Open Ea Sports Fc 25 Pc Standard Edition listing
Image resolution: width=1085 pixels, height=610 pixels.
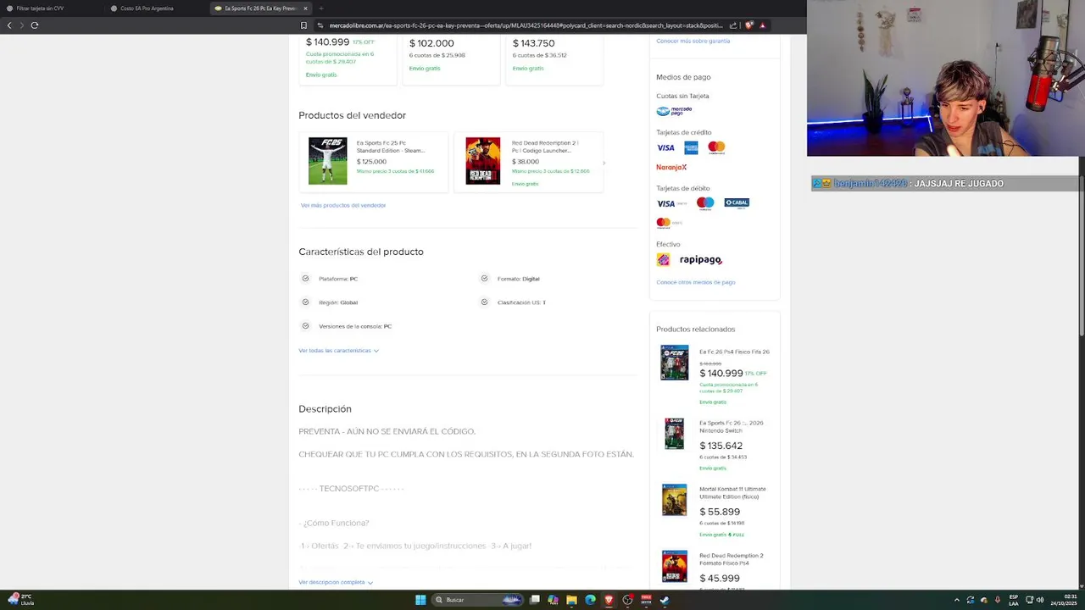(390, 147)
